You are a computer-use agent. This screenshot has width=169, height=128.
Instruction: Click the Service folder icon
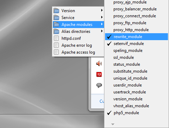coord(56,18)
